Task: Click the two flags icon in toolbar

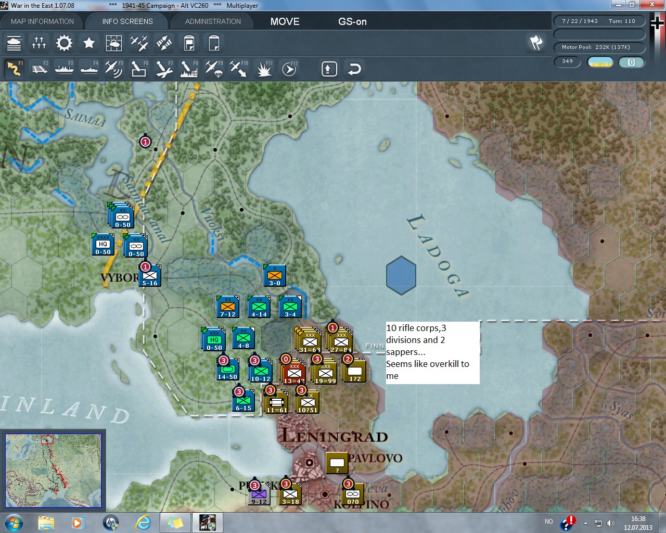Action: click(536, 43)
